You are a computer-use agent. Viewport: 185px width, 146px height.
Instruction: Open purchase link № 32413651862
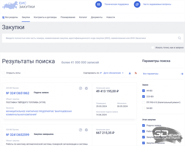coord(18,93)
